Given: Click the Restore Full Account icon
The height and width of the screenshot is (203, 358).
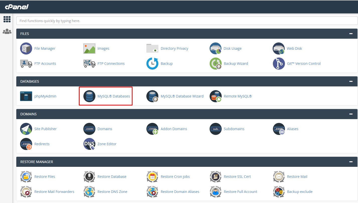Looking at the screenshot, I should pos(216,192).
